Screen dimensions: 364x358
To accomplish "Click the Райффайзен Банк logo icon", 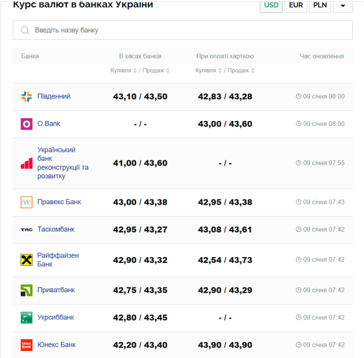I will tap(26, 259).
